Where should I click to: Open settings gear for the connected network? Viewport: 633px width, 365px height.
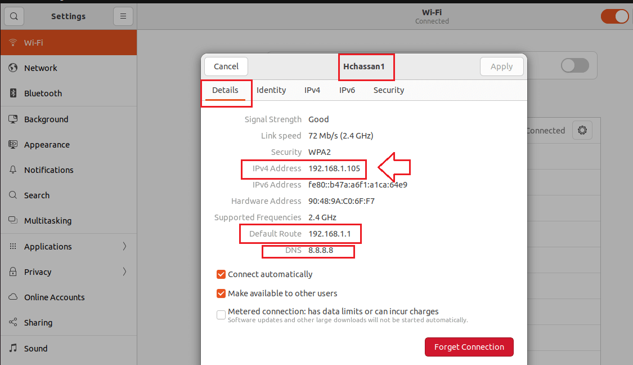coord(582,130)
